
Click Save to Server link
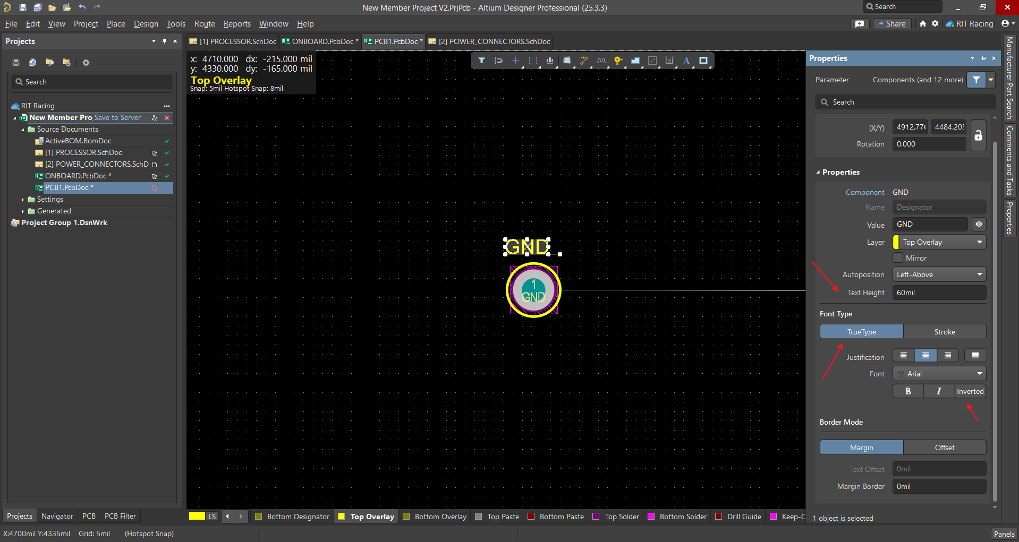click(x=117, y=118)
